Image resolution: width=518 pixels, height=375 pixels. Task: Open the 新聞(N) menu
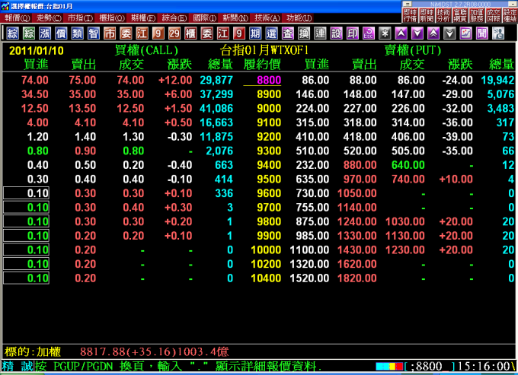(x=235, y=18)
